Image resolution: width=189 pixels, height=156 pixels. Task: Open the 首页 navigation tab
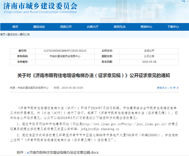click(x=15, y=27)
